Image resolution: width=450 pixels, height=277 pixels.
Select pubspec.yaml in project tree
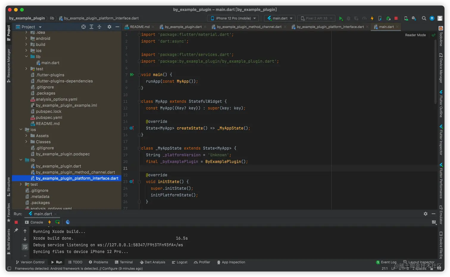(x=49, y=117)
